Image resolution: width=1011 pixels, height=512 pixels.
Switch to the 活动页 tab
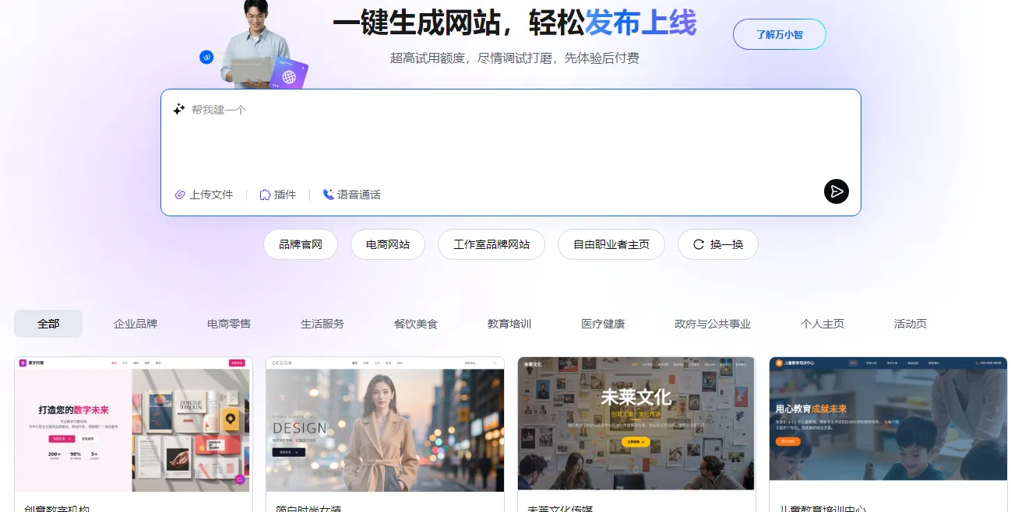[x=911, y=324]
